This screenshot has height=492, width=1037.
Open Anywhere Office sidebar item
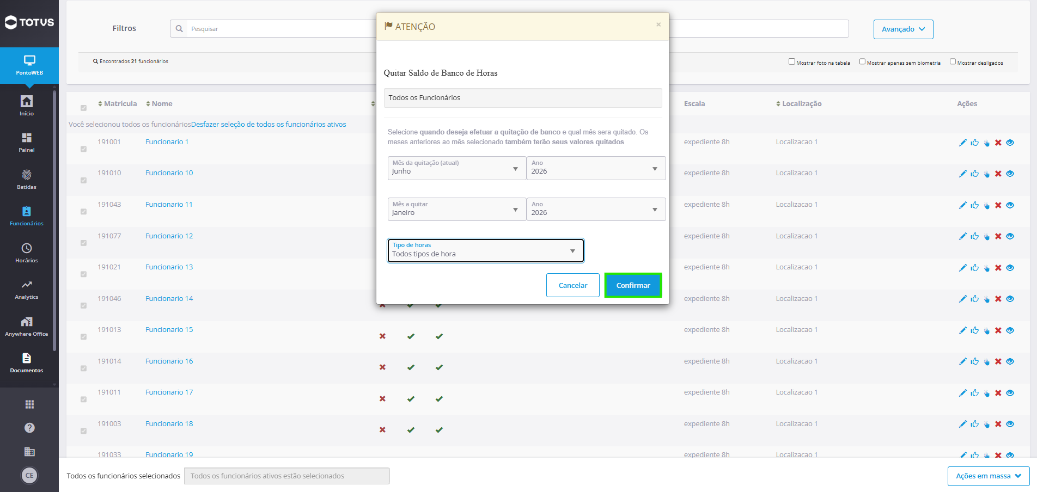point(27,327)
